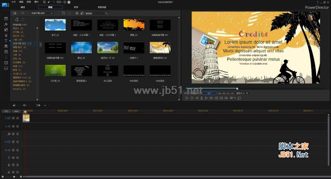The height and width of the screenshot is (179, 331).
Task: Switch to the Create Disc tab
Action: point(102,7)
